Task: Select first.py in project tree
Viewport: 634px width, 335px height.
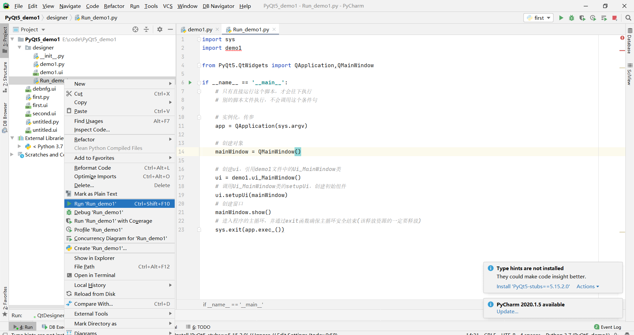Action: [x=41, y=97]
